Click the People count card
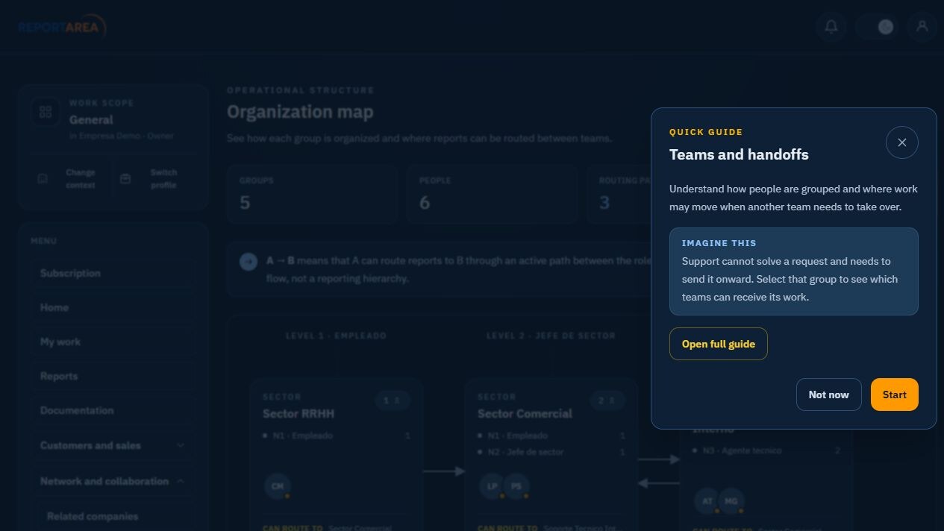This screenshot has width=944, height=531. click(492, 194)
